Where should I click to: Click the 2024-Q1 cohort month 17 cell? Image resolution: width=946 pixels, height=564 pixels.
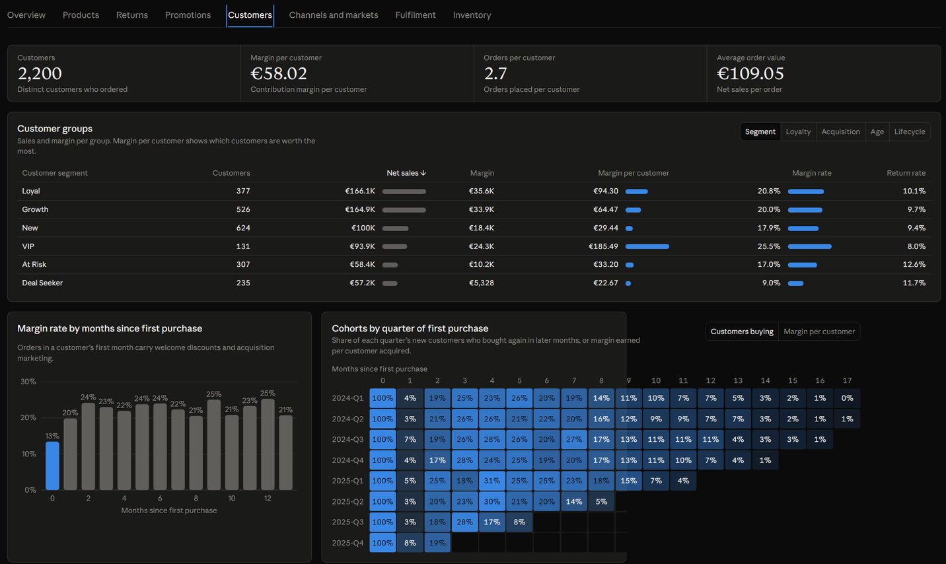pyautogui.click(x=847, y=398)
